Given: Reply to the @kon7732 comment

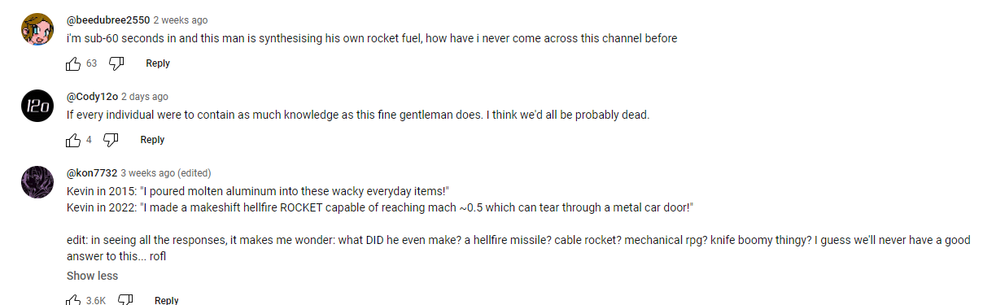Looking at the screenshot, I should pos(166,300).
